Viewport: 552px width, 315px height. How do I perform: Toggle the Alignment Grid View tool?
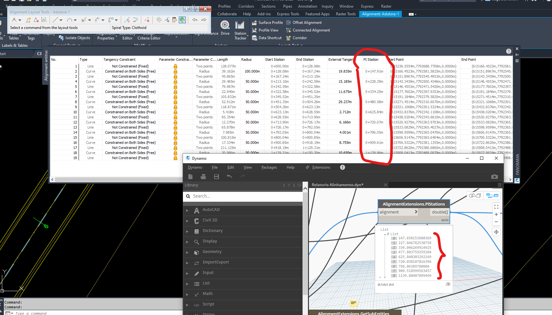(182, 20)
